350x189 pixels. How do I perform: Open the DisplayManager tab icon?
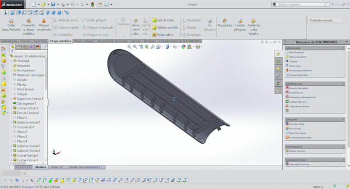(38, 47)
